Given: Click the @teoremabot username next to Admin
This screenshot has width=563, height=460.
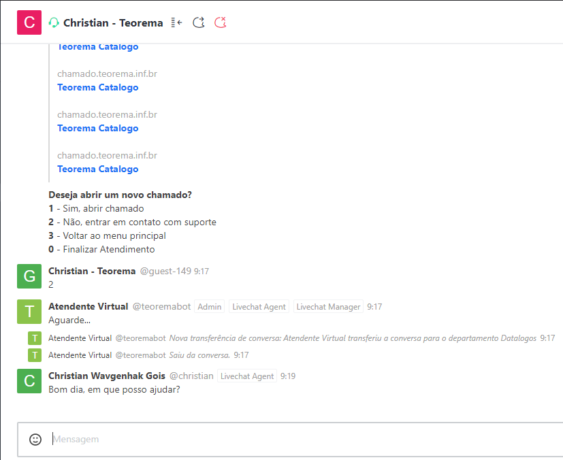Looking at the screenshot, I should [x=161, y=306].
